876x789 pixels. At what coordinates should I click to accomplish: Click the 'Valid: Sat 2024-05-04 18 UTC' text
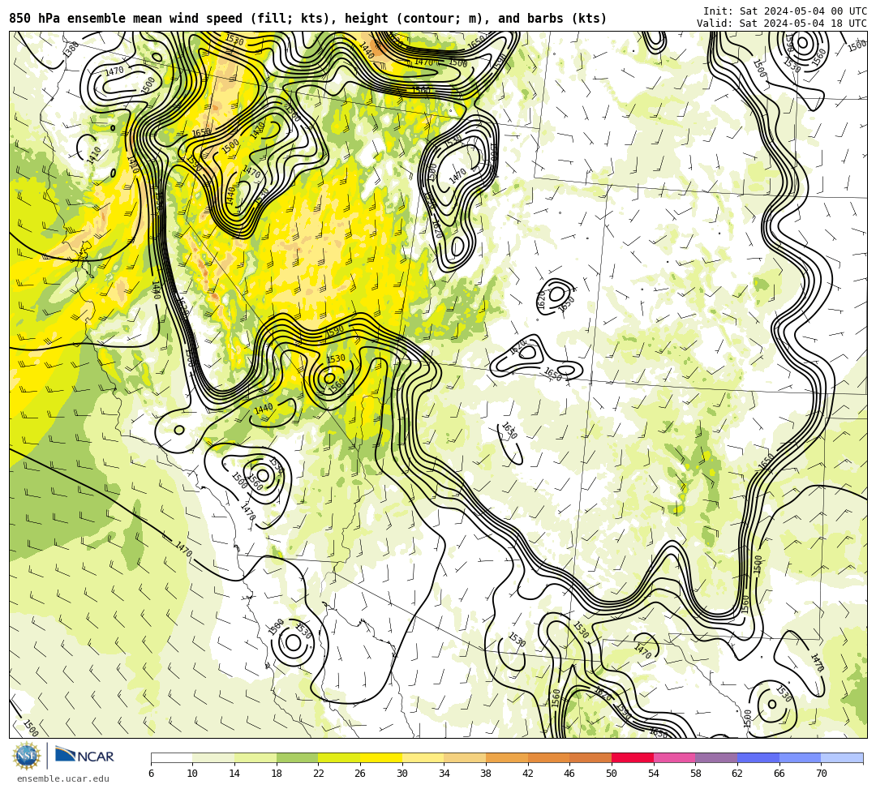tap(782, 24)
